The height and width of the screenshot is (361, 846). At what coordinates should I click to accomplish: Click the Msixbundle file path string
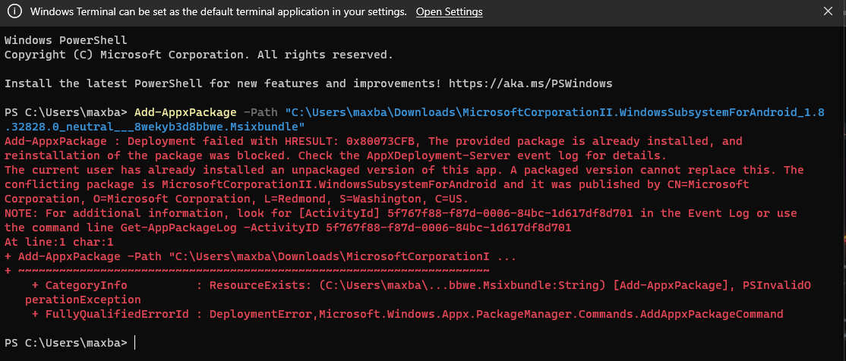click(414, 120)
